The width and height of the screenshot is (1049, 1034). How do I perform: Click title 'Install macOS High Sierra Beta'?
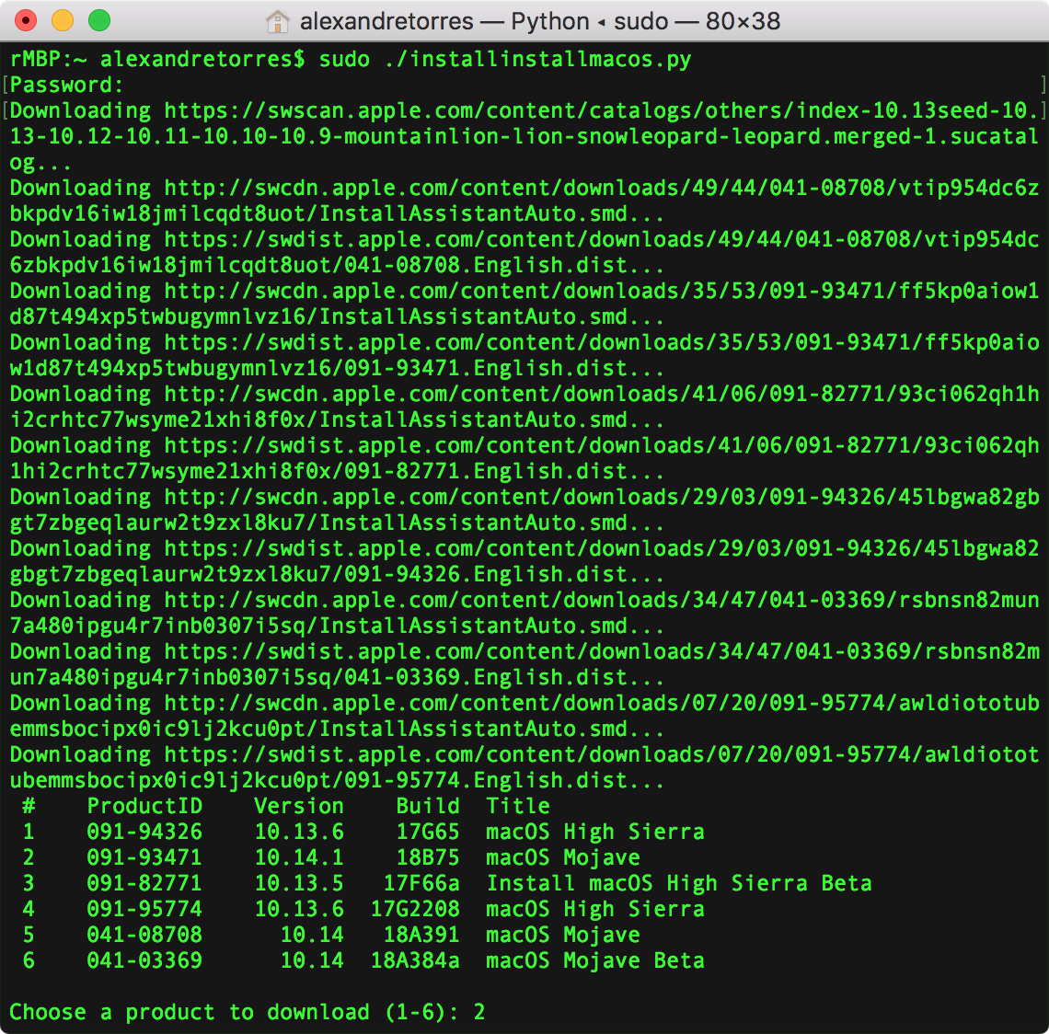click(679, 883)
